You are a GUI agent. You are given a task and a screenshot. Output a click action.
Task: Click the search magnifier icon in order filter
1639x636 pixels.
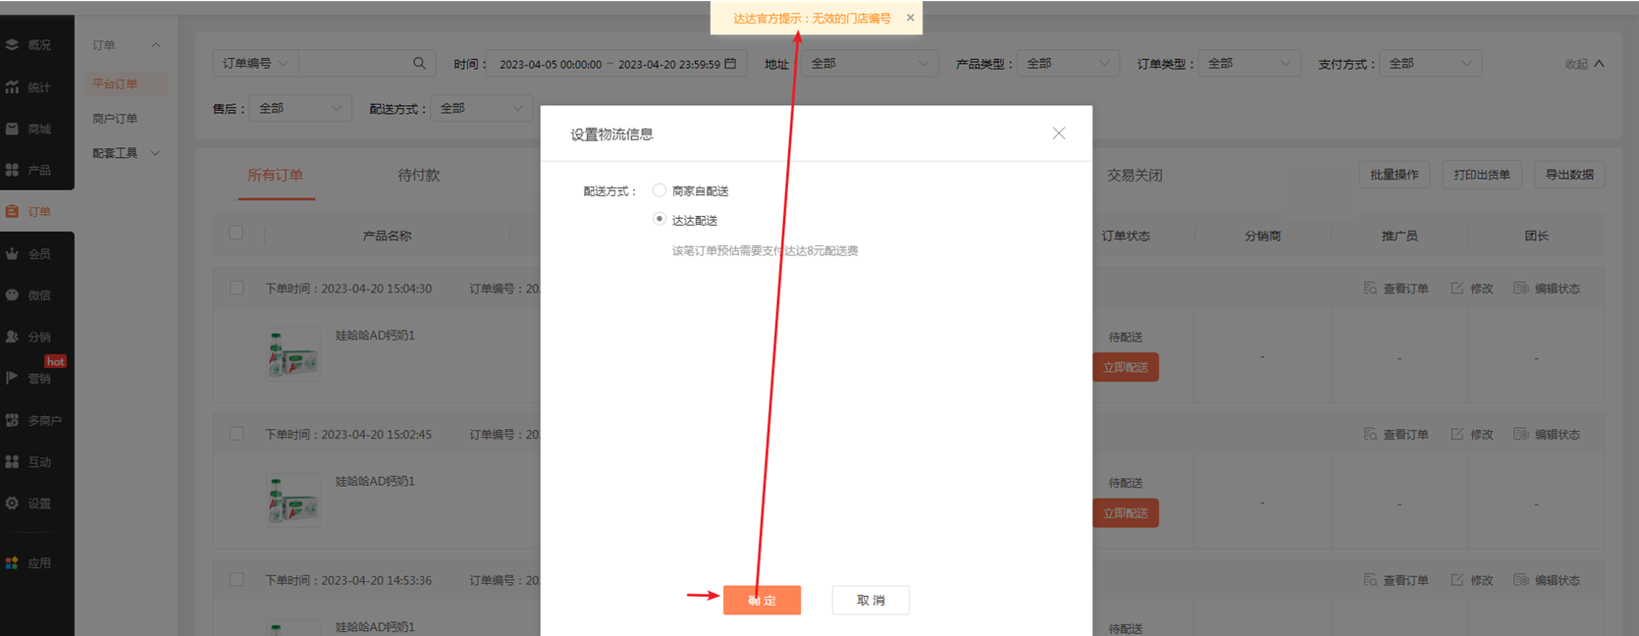(419, 63)
